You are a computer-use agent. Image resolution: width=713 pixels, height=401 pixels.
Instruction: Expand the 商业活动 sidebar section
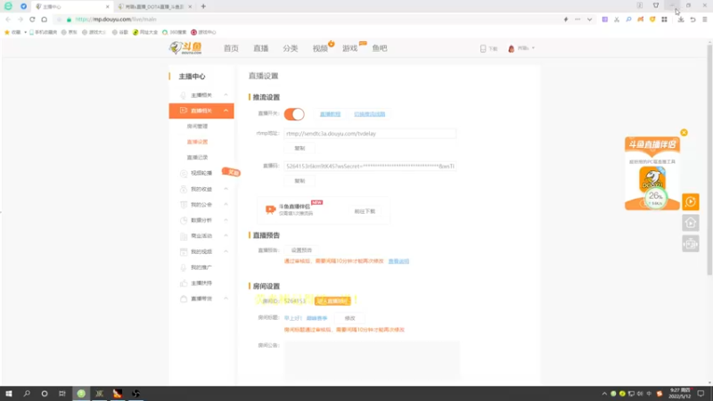pos(201,236)
